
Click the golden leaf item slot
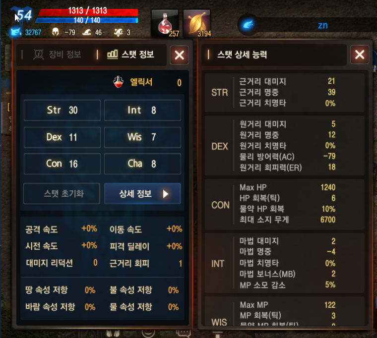coord(197,24)
